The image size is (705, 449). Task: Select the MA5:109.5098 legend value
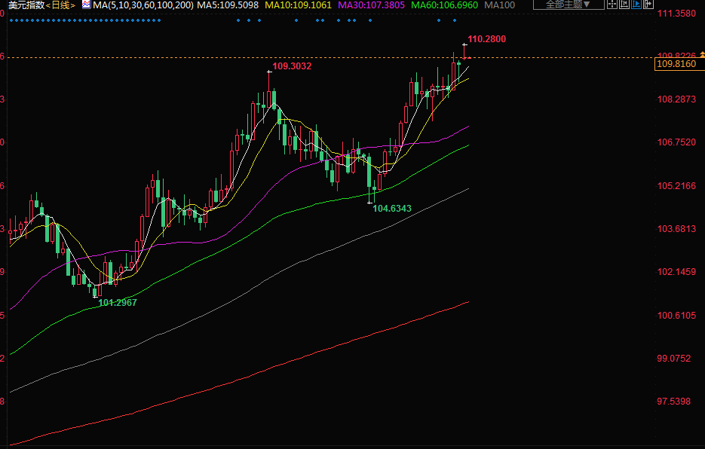(228, 5)
